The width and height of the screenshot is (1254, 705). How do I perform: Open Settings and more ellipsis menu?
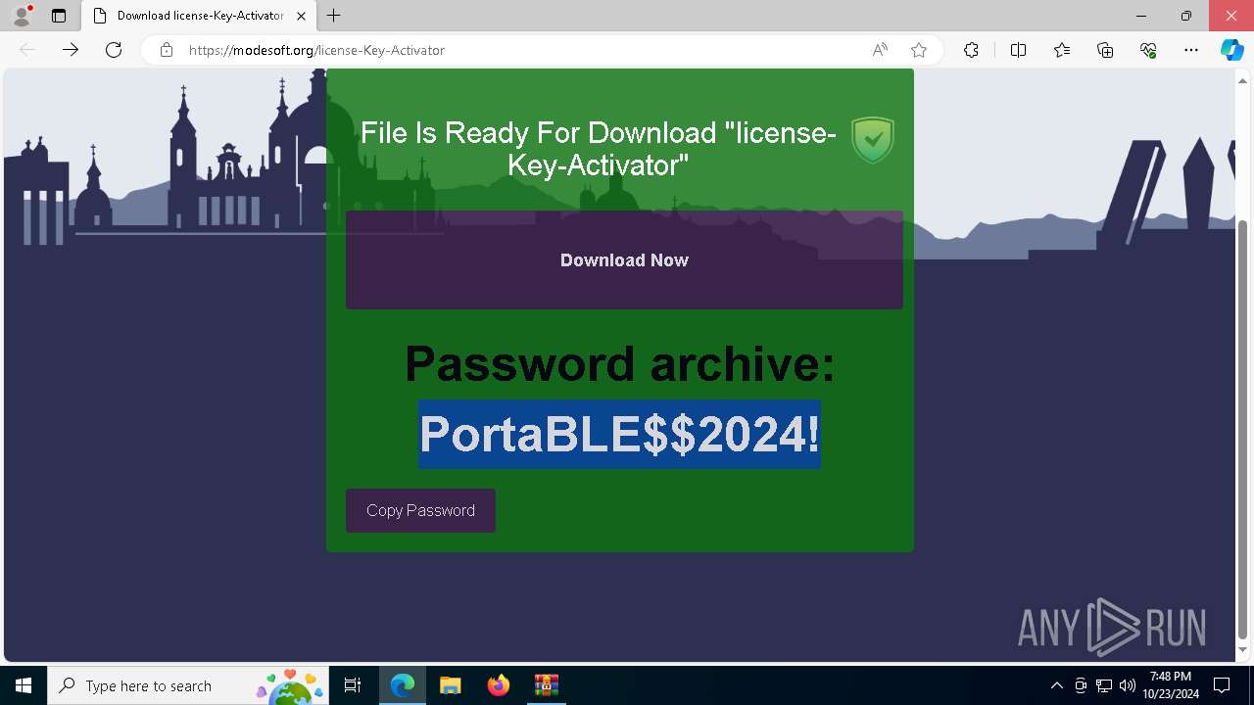(x=1191, y=50)
